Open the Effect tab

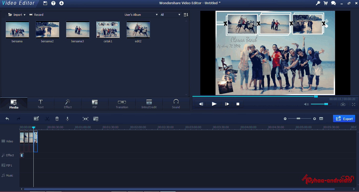coord(68,104)
